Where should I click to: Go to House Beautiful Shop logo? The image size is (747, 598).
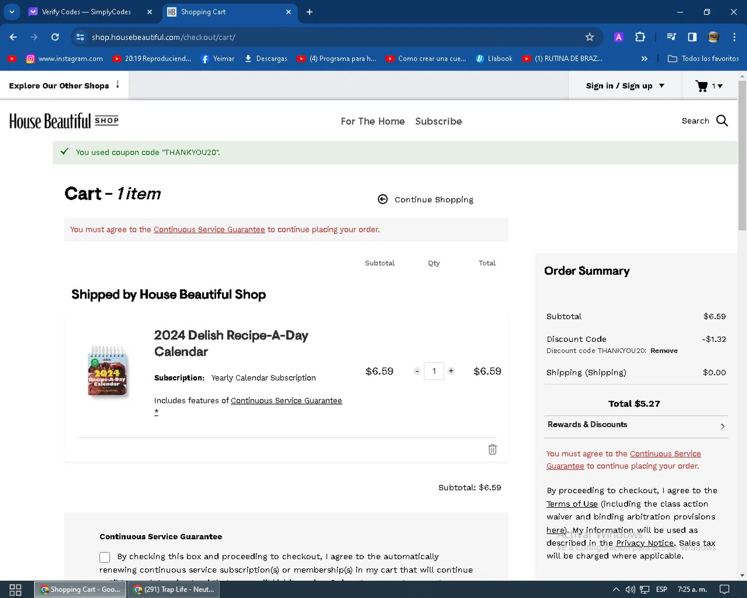[64, 121]
